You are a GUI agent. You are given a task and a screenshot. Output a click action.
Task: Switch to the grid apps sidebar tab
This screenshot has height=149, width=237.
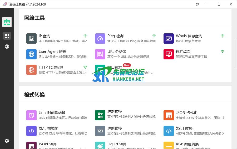pyautogui.click(x=7, y=36)
